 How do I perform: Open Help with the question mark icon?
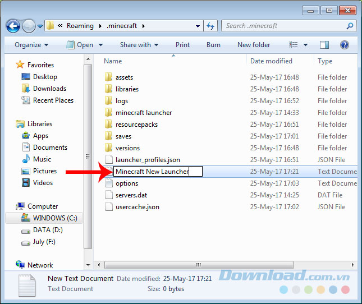[x=345, y=45]
